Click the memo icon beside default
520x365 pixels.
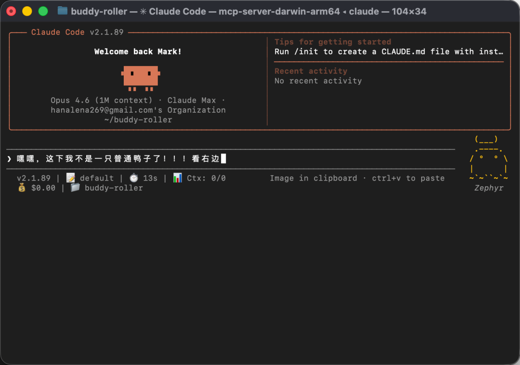70,178
